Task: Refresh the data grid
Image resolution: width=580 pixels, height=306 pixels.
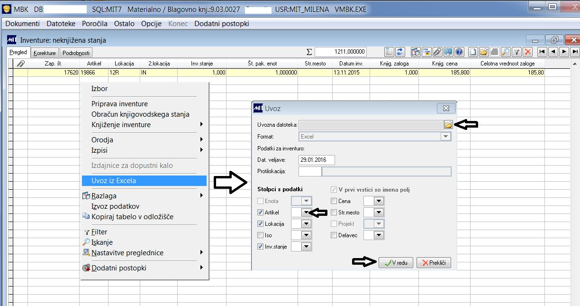Action: coord(399,51)
